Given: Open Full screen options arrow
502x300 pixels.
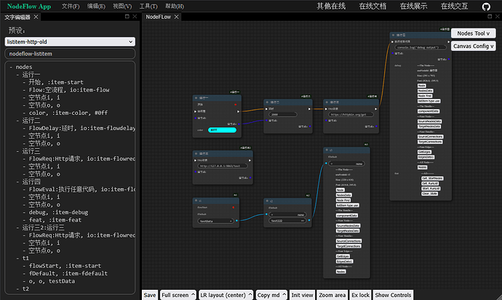Looking at the screenshot, I should pyautogui.click(x=193, y=295).
